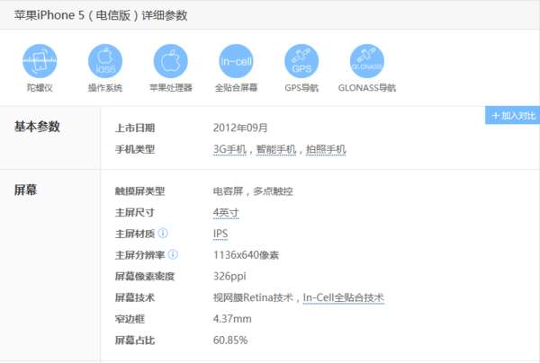The width and height of the screenshot is (540, 363).
Task: Click the Apple processor (苹果处理器) icon
Action: 170,61
